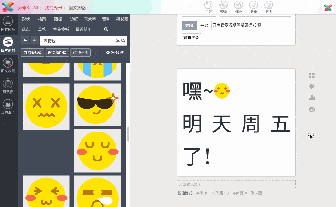Click the 设置标签 button
The width and height of the screenshot is (336, 207).
click(x=192, y=37)
